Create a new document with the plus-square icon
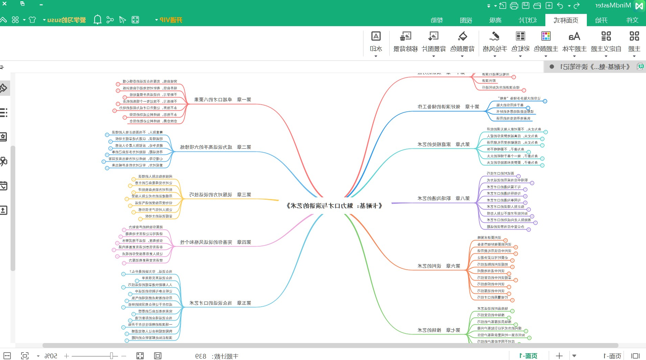 click(x=549, y=5)
